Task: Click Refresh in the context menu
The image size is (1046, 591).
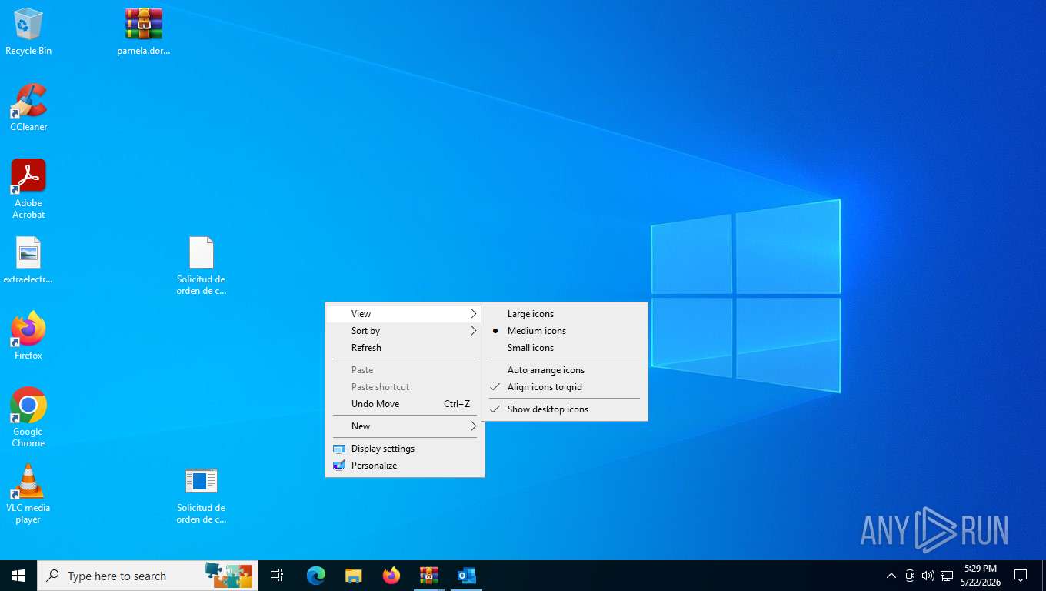Action: (x=405, y=348)
